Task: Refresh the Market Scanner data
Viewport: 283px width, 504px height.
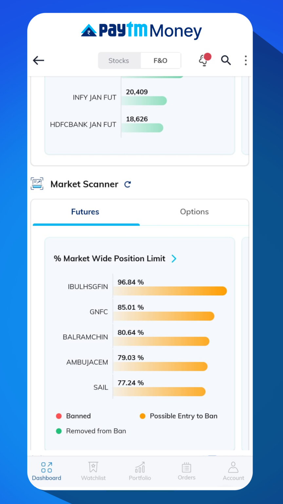Action: point(127,184)
